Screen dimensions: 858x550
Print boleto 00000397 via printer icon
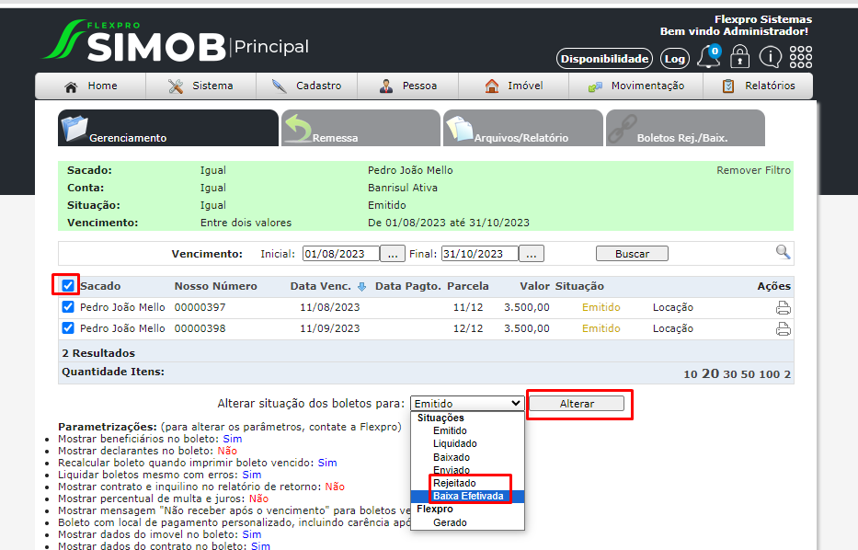pyautogui.click(x=783, y=308)
